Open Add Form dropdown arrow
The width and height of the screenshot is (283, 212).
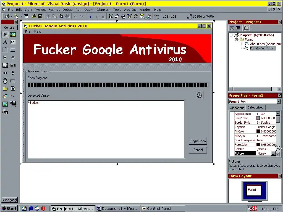(x=21, y=16)
